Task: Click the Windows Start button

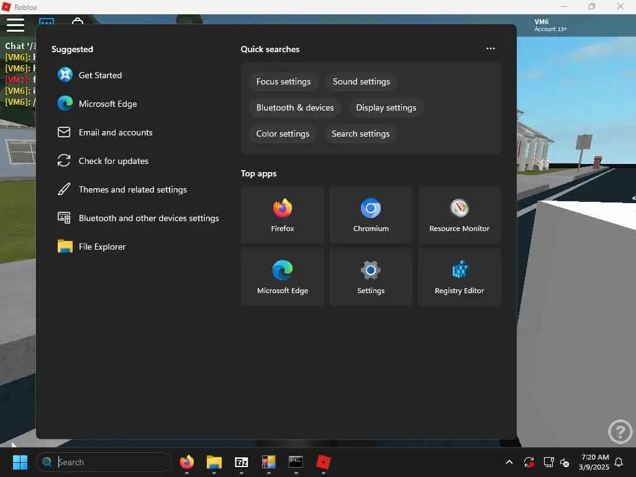Action: [20, 462]
